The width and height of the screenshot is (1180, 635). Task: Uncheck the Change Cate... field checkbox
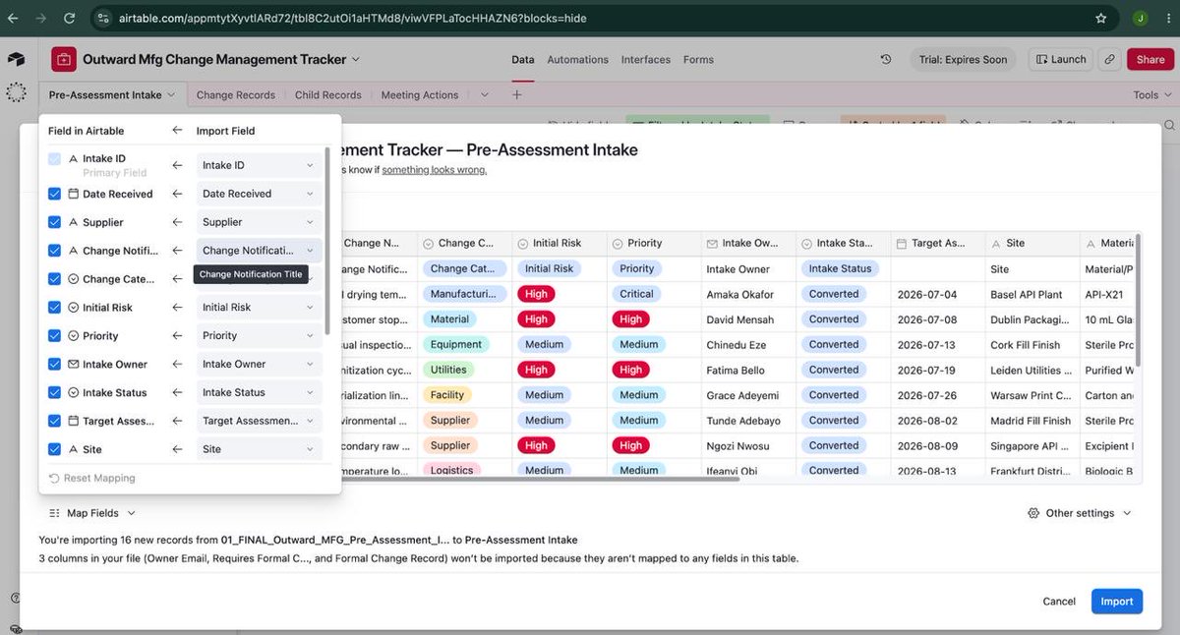click(54, 278)
